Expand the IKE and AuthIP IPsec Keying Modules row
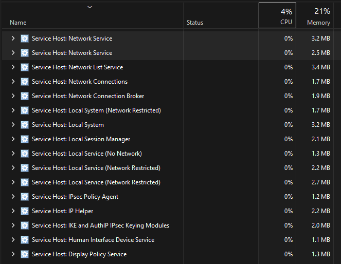This screenshot has width=341, height=264. coord(13,225)
